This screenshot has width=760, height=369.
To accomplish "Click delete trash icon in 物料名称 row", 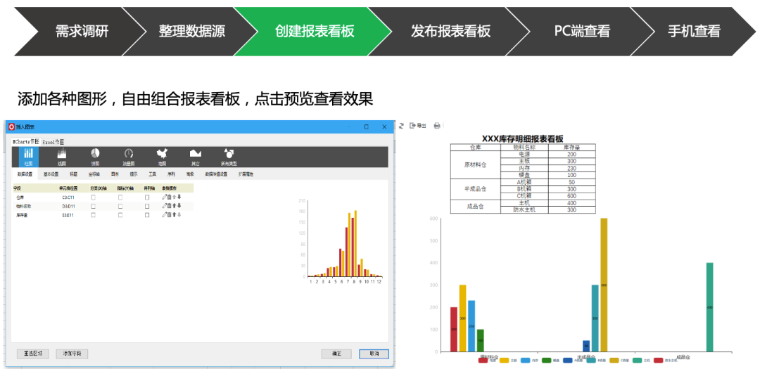I will tap(169, 206).
